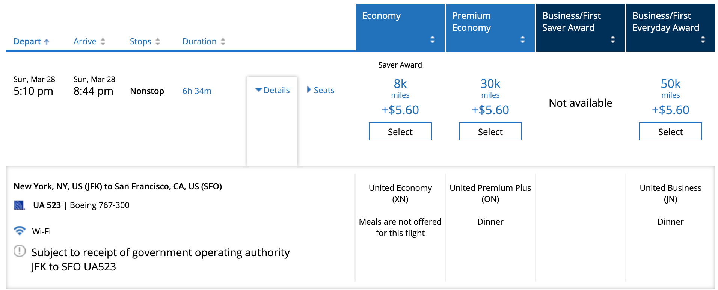Expand the Seats view
Screen dimensions: 718x290
point(321,90)
